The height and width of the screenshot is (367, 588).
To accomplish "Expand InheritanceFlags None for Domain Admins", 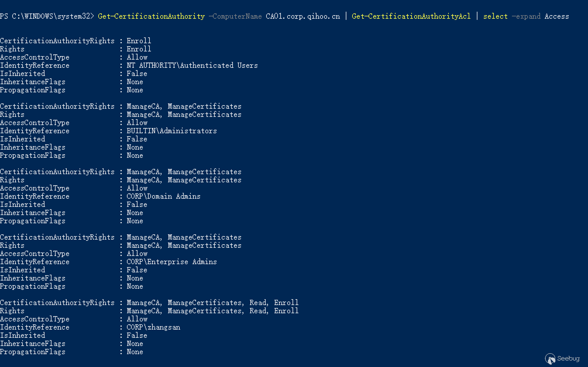I will [135, 213].
